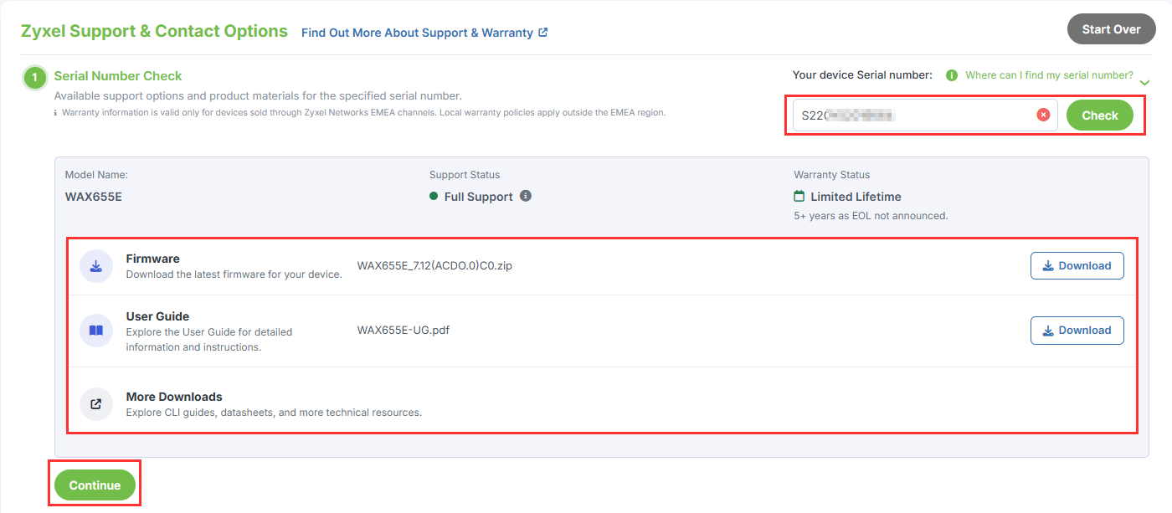Click the WAX655E model name
Image resolution: width=1172 pixels, height=513 pixels.
tap(94, 198)
